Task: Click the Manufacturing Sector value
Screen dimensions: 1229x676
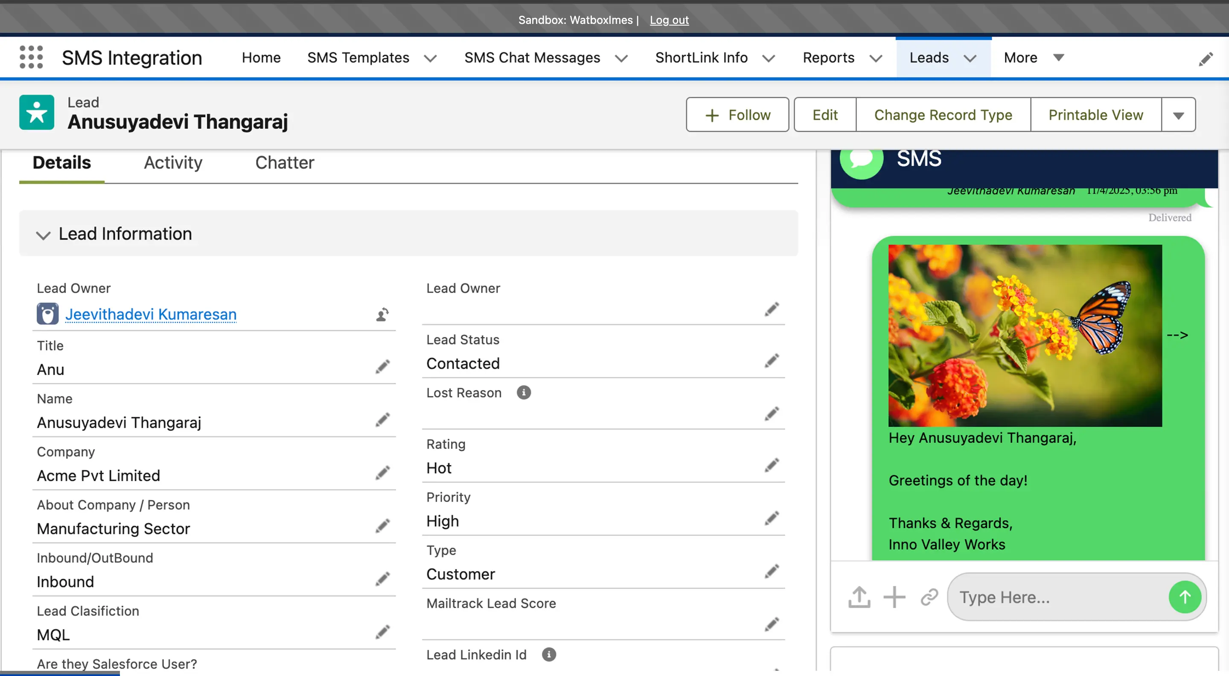Action: pyautogui.click(x=113, y=529)
